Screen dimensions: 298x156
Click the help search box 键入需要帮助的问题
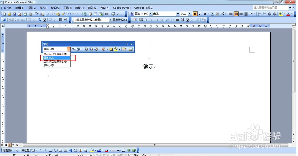tap(271, 8)
